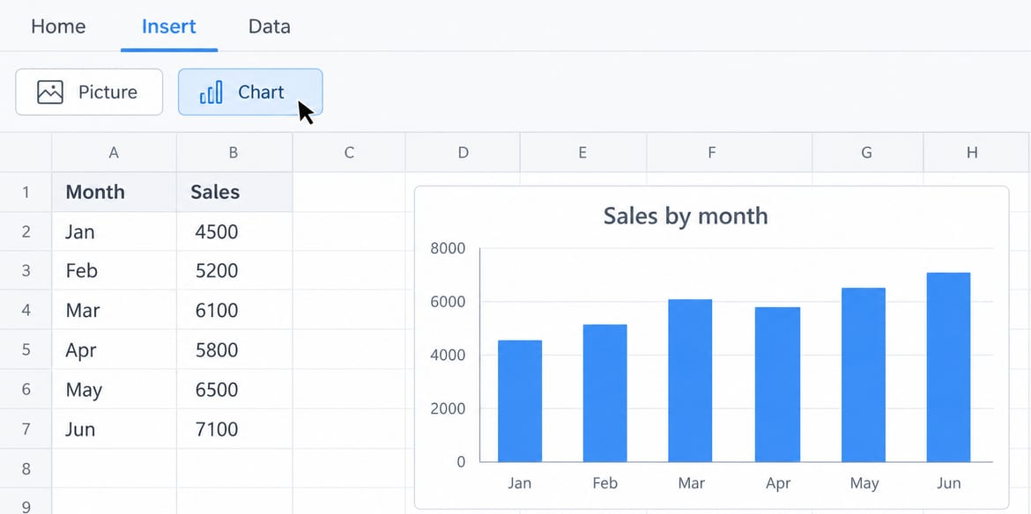The width and height of the screenshot is (1031, 514).
Task: Switch to the Data tab
Action: (x=269, y=26)
